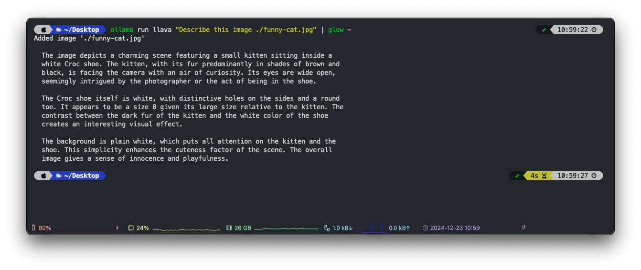Click the charging bolt icon in status bar
The width and height of the screenshot is (641, 270).
point(118,228)
